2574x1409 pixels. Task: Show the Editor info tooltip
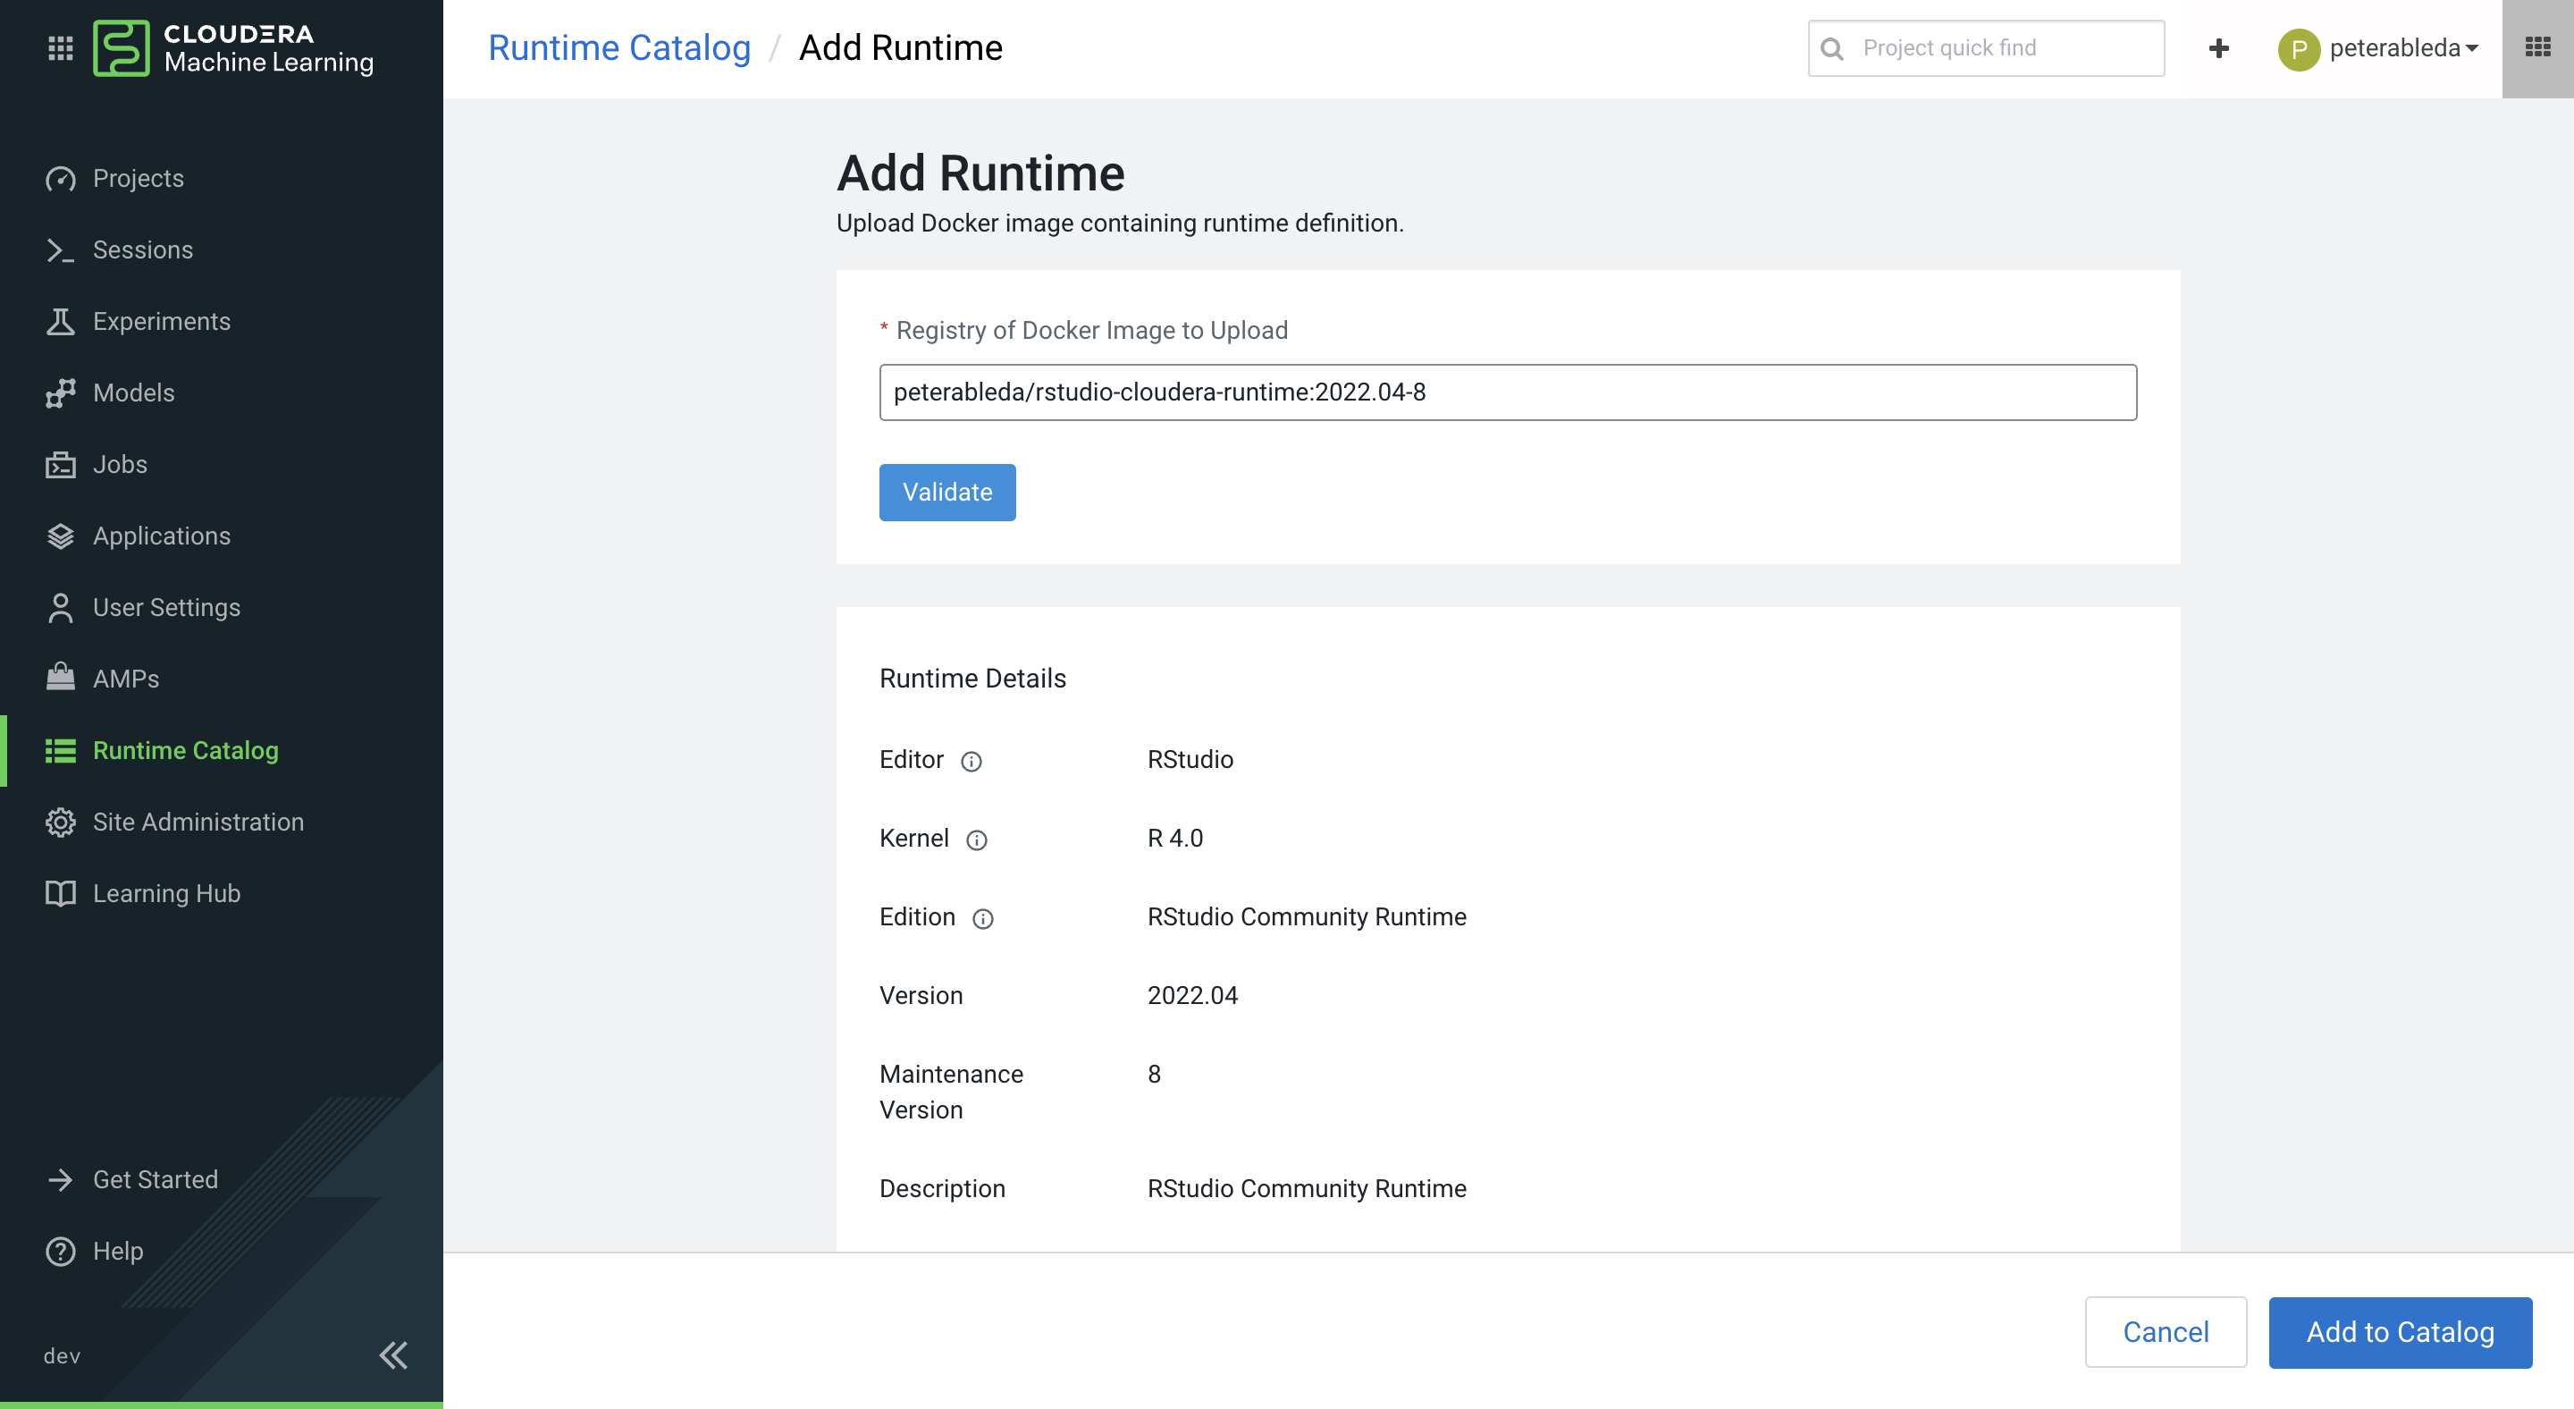(x=973, y=762)
